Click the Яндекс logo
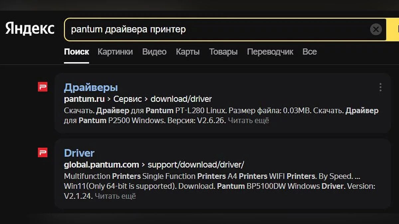The width and height of the screenshot is (399, 224). [30, 29]
